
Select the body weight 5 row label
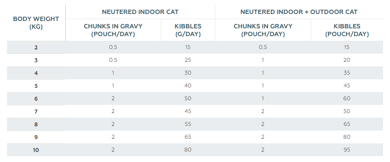click(x=36, y=86)
